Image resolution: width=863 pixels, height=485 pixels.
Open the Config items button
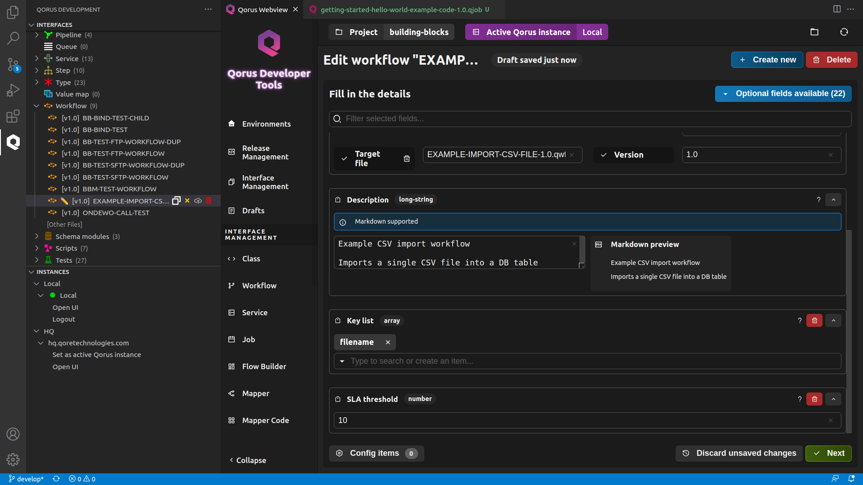pos(377,454)
